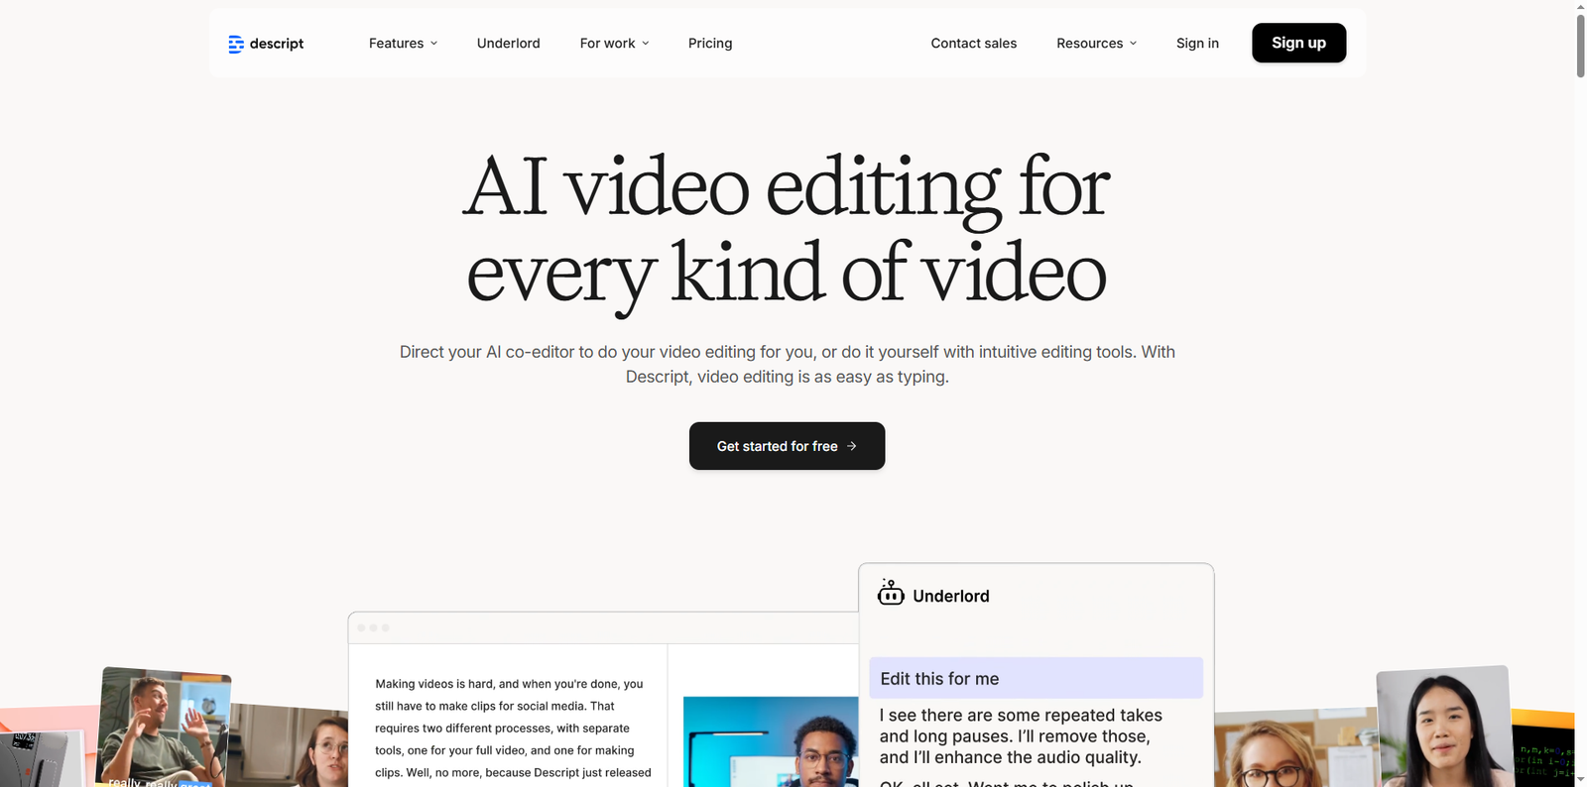Screen dimensions: 1587x787
Task: Open the Underlord nav item
Action: click(x=509, y=44)
